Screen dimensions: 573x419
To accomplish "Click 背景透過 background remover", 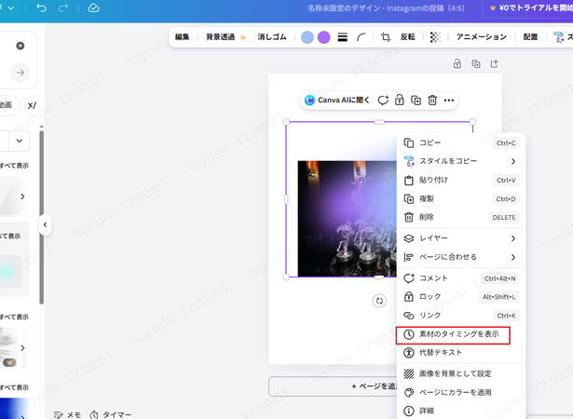I will coord(225,37).
